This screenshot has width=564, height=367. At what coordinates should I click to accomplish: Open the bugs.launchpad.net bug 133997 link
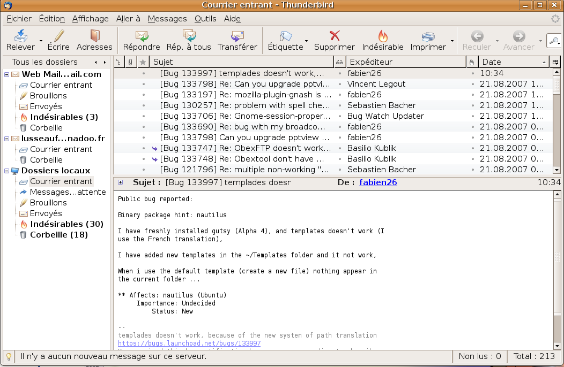click(189, 343)
